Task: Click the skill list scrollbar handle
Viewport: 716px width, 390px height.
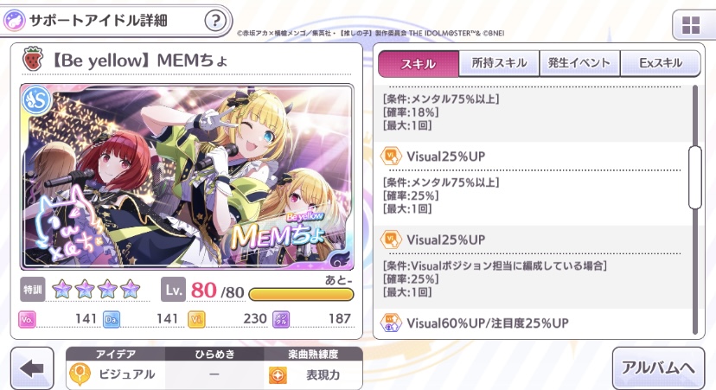Action: 695,177
